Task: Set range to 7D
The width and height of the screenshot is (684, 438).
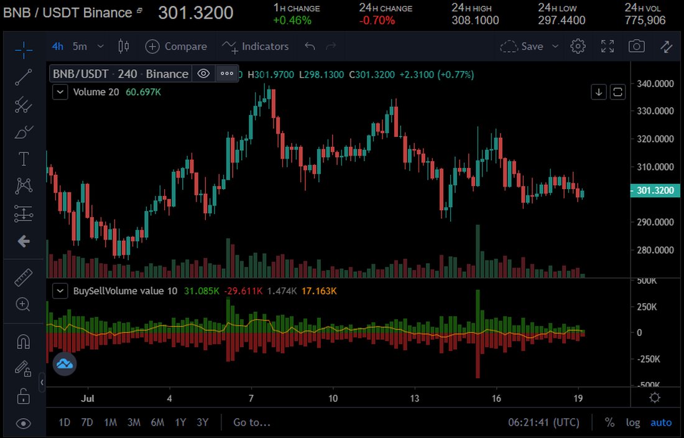Action: click(x=87, y=422)
